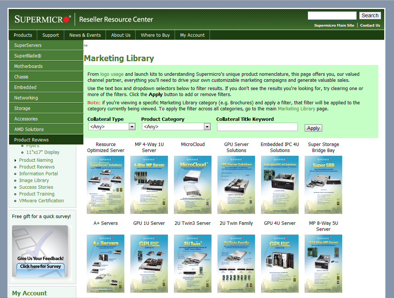This screenshot has height=298, width=394.
Task: Expand the Product Naming sidebar arrow
Action: point(15,160)
